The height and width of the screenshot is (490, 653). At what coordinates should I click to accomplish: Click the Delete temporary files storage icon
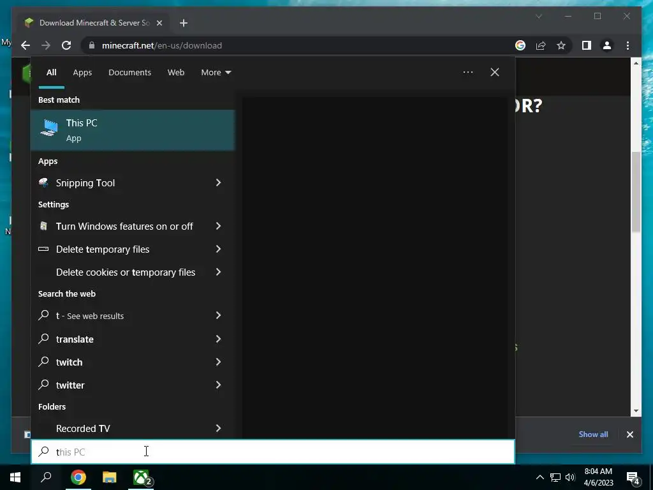[43, 249]
